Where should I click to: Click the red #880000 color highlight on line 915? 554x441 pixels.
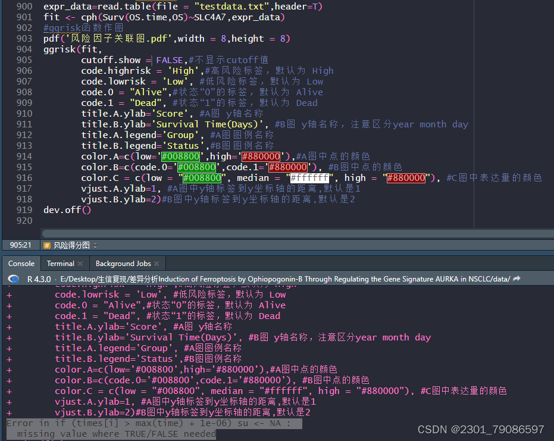tap(288, 167)
